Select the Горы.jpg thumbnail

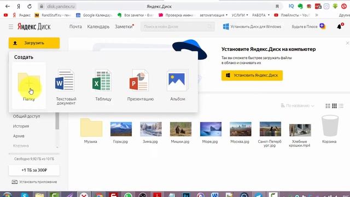(121, 129)
